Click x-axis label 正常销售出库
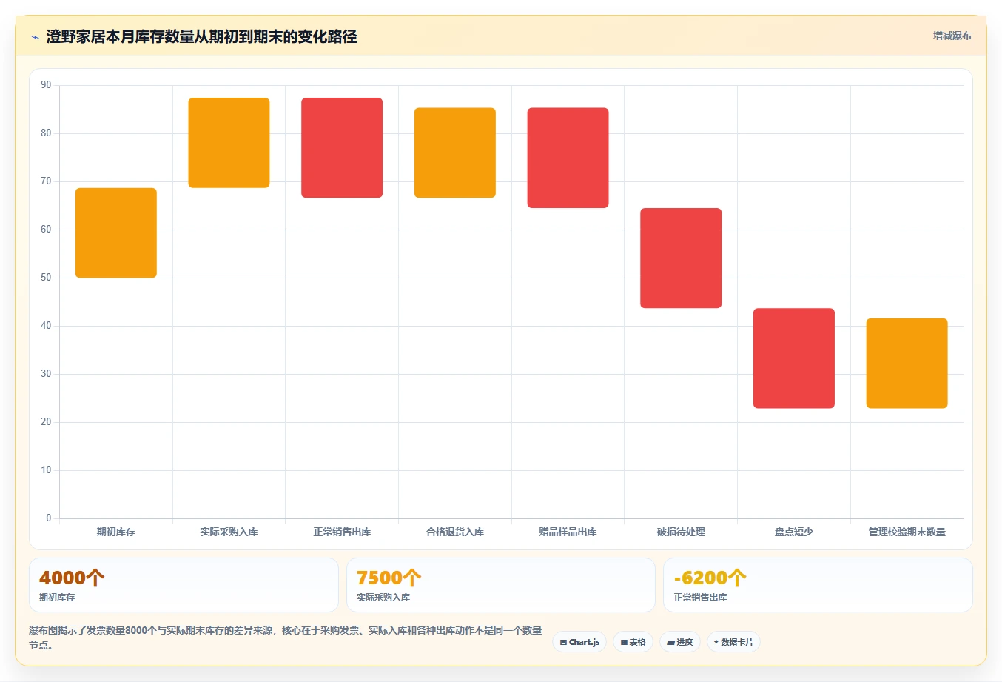 tap(342, 532)
